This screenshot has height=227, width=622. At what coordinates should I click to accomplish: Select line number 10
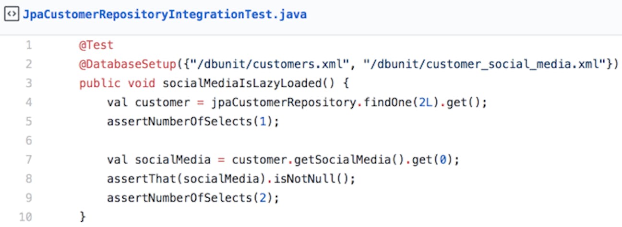coord(26,217)
